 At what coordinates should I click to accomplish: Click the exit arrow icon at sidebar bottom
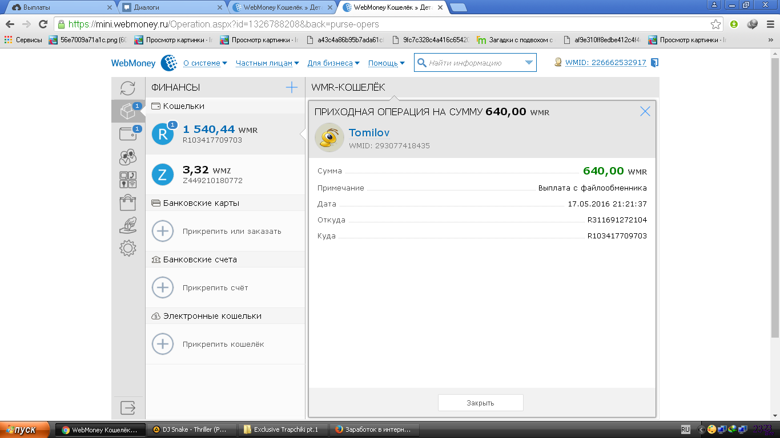pos(128,408)
